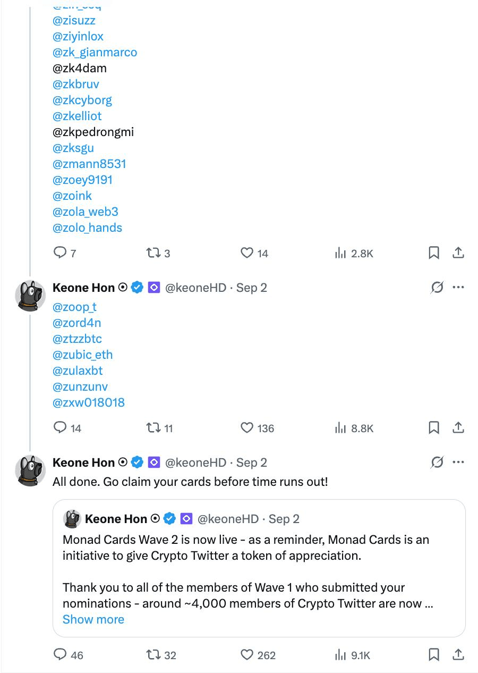Bookmark the "All done" tweet
Screen dimensions: 478x673
(434, 655)
